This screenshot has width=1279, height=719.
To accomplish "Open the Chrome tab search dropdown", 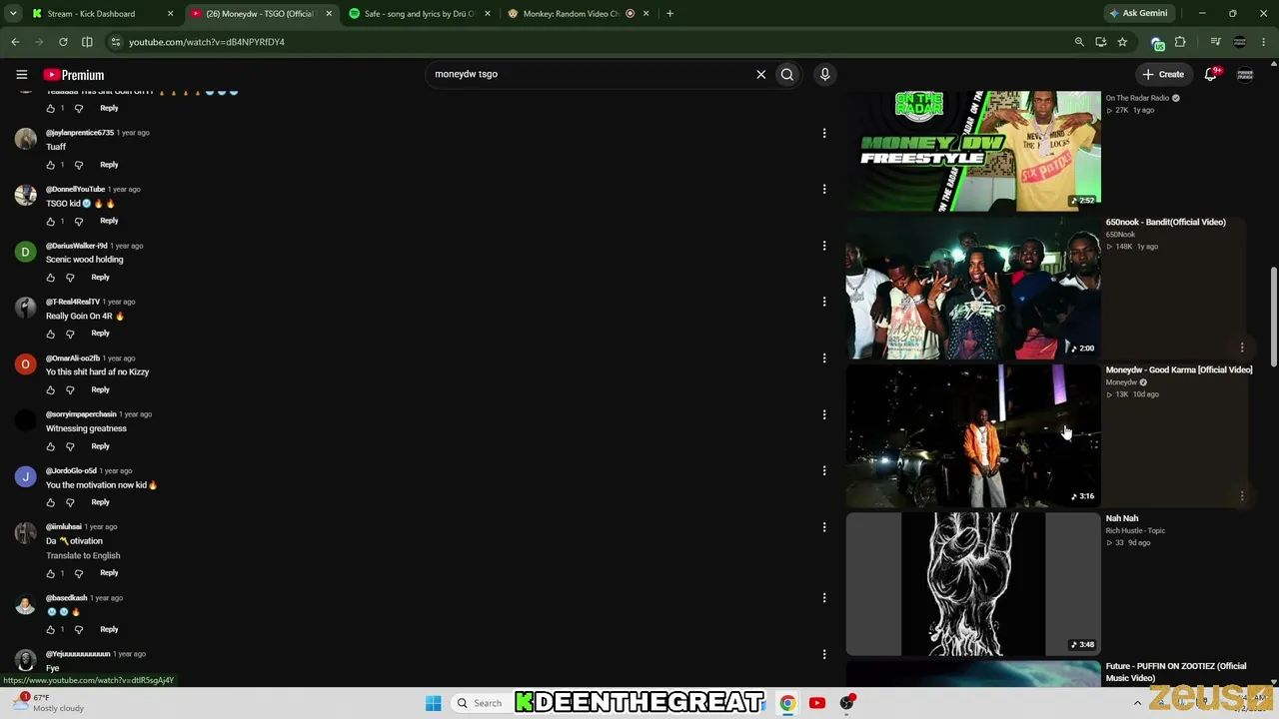I will (x=13, y=13).
